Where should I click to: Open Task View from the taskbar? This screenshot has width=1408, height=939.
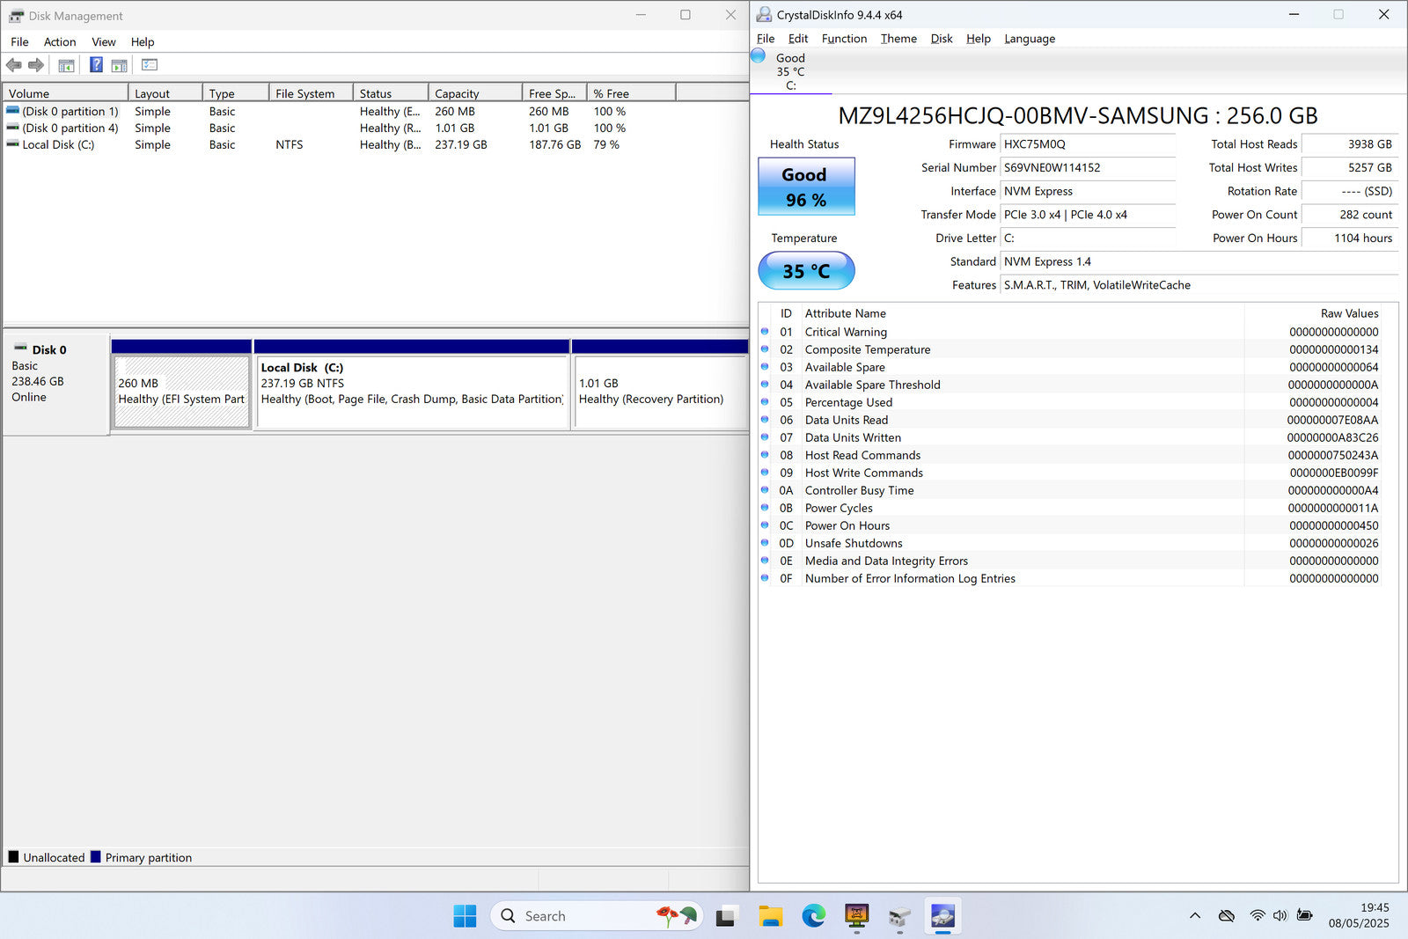(725, 916)
